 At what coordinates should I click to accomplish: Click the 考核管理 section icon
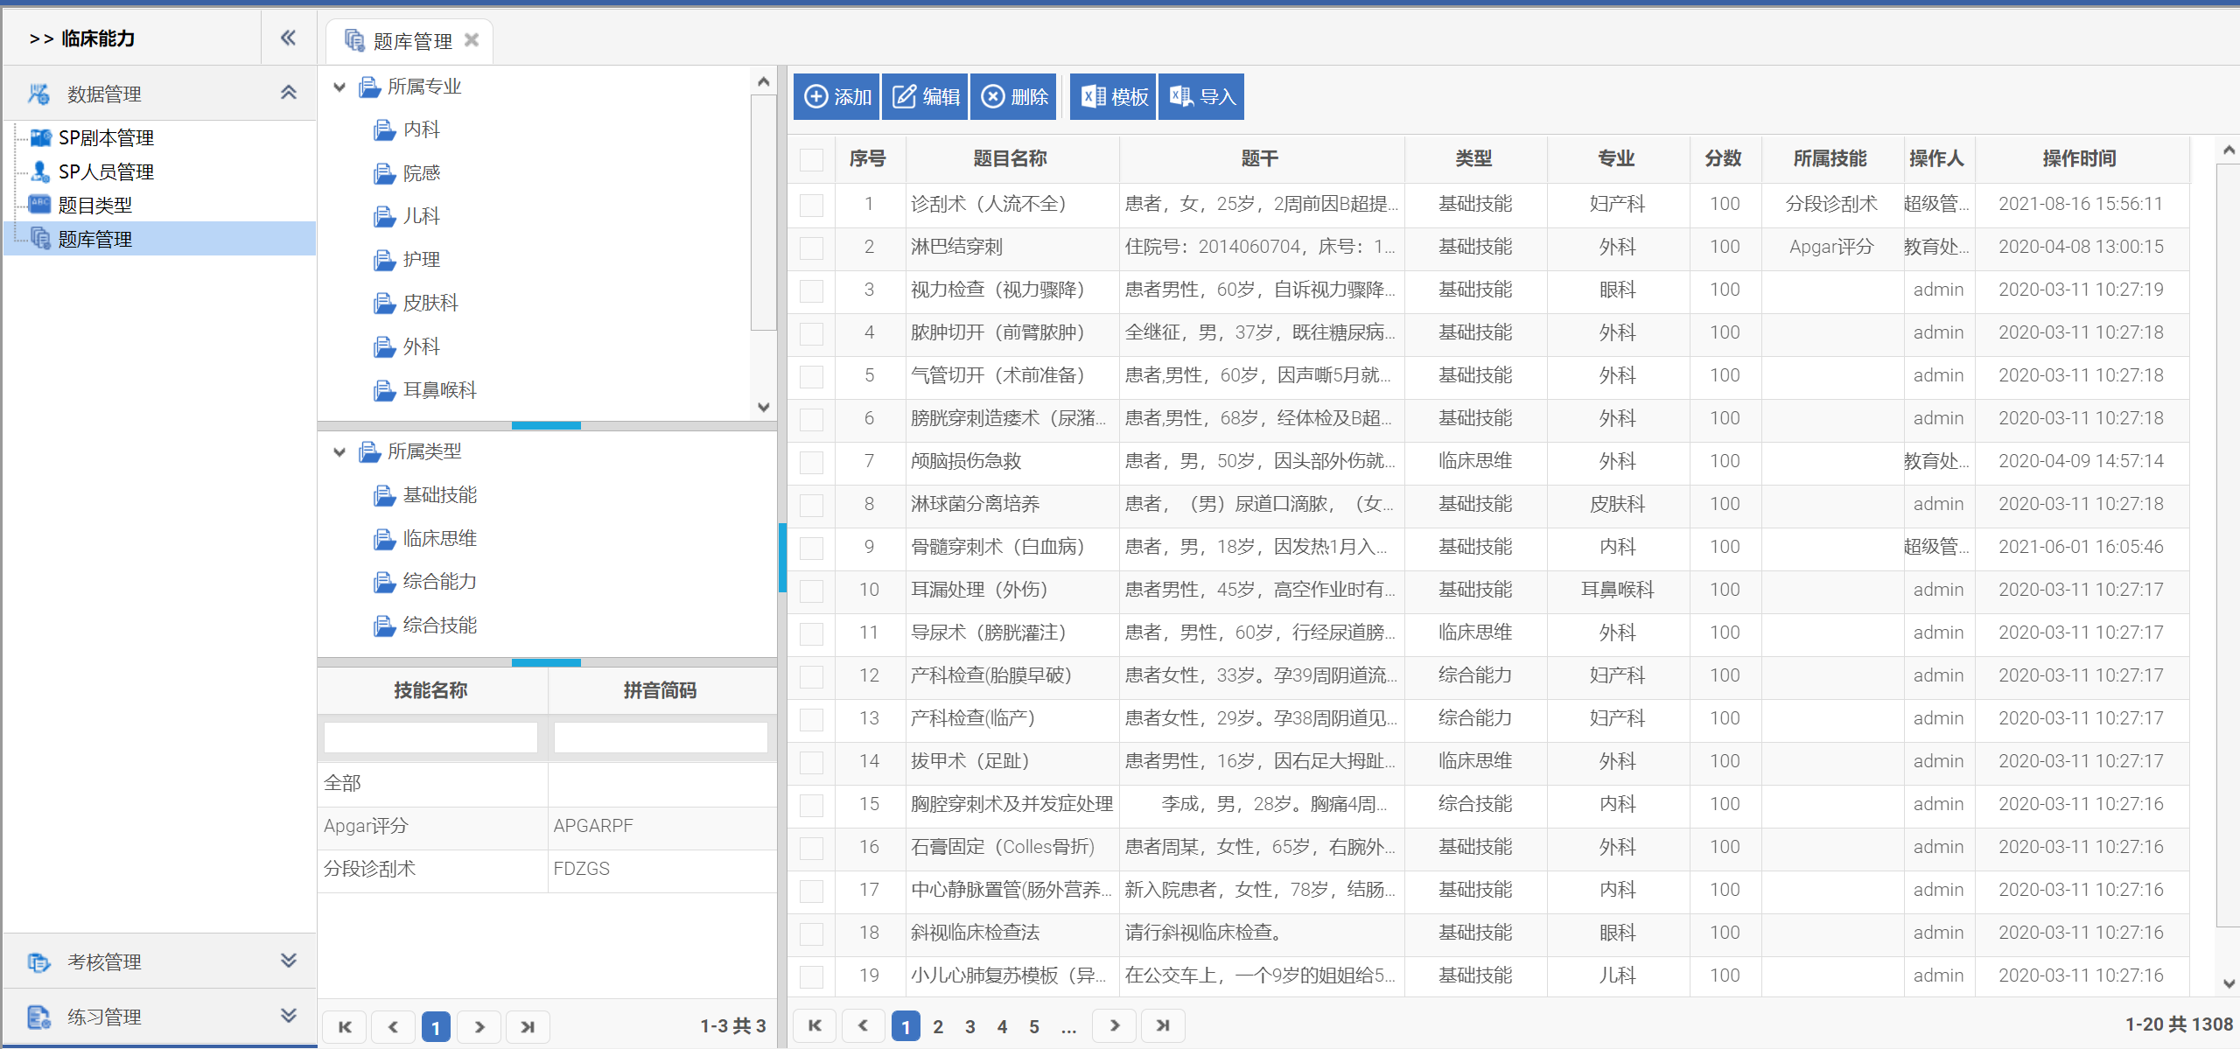[38, 962]
